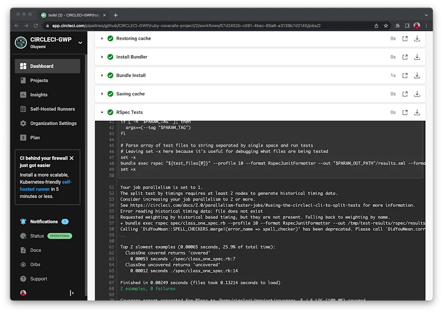
Task: Toggle the browser side panel icon
Action: click(407, 26)
